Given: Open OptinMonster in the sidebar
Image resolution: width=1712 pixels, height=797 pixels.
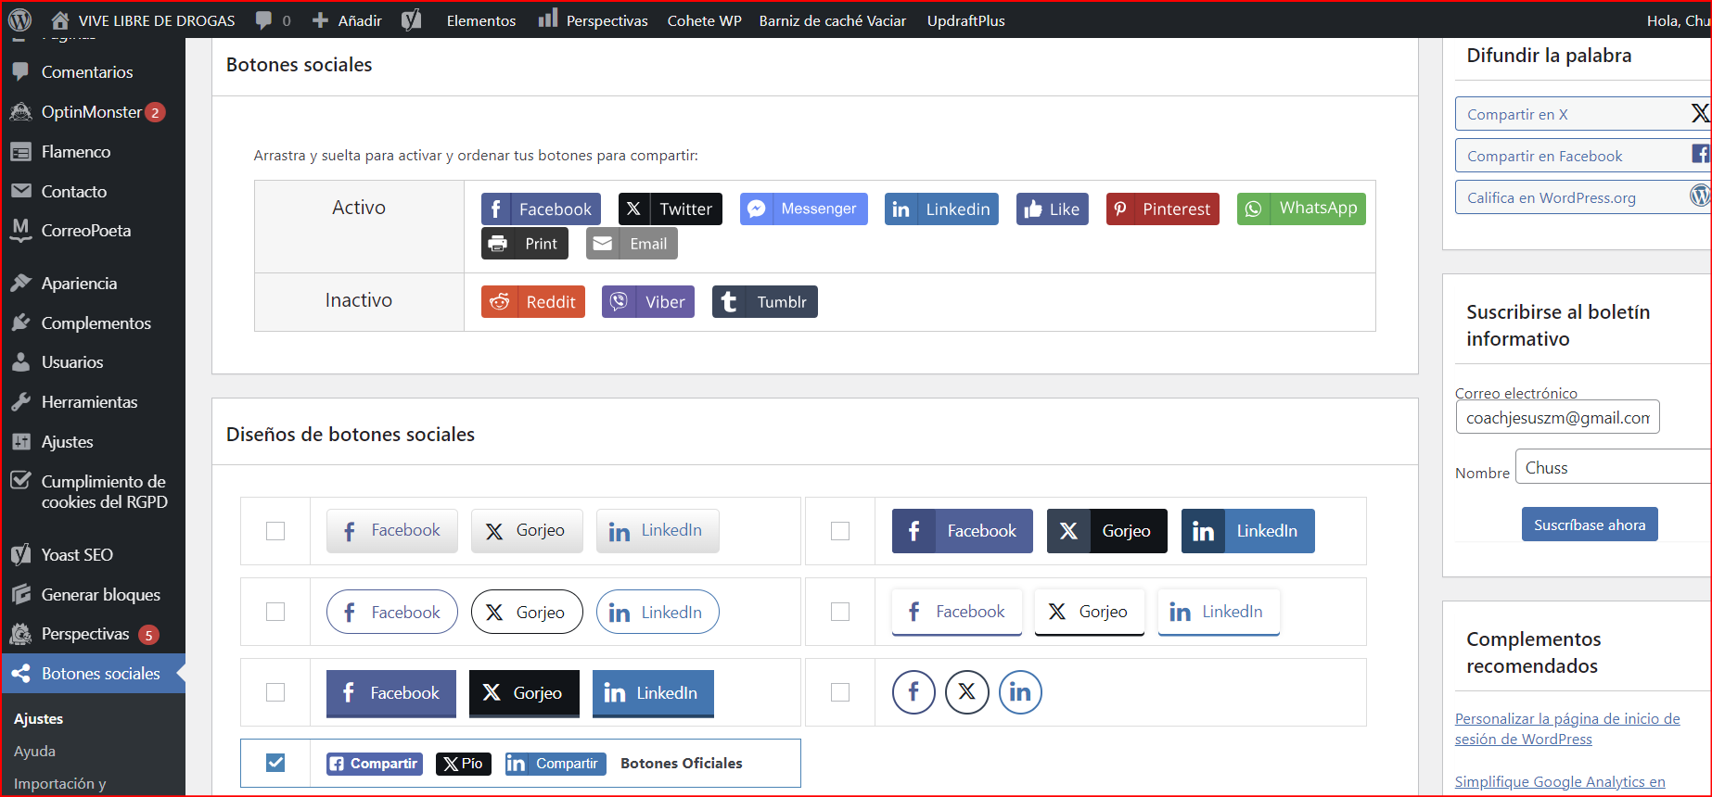Looking at the screenshot, I should (x=93, y=112).
